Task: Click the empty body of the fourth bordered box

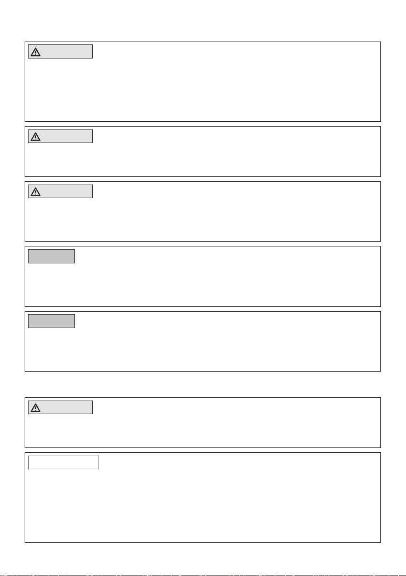Action: (x=203, y=284)
